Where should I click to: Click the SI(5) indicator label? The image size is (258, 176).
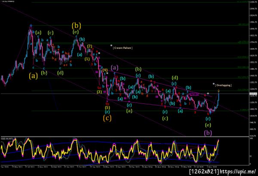click(6, 139)
